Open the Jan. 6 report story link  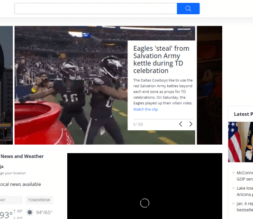[x=244, y=207]
